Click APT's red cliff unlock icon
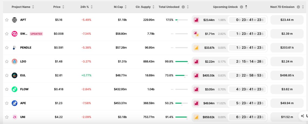The width and height of the screenshot is (308, 124). tap(196, 20)
